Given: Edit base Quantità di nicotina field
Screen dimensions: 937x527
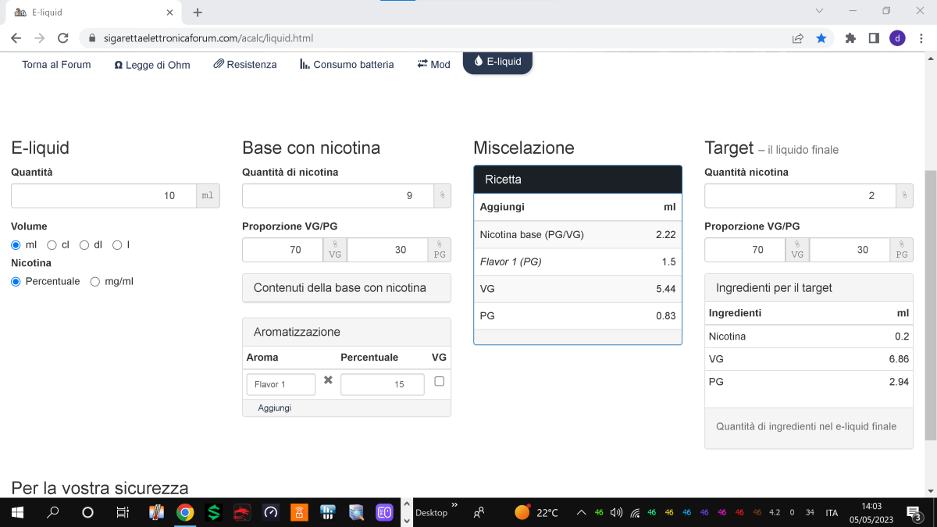Looking at the screenshot, I should [x=338, y=196].
